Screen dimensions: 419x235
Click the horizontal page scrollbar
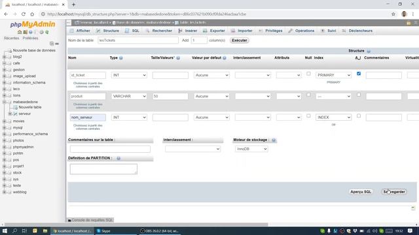136,225
